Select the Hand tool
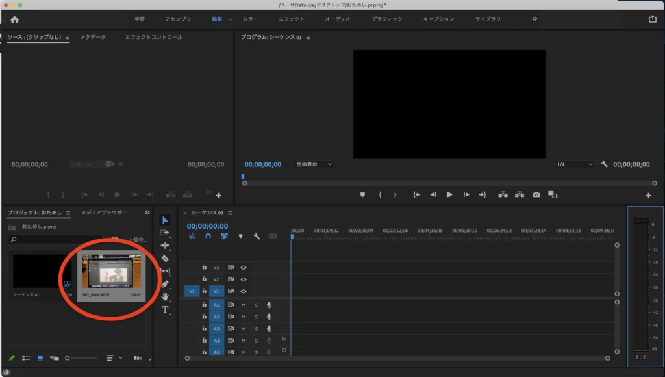This screenshot has width=665, height=377. [x=165, y=296]
